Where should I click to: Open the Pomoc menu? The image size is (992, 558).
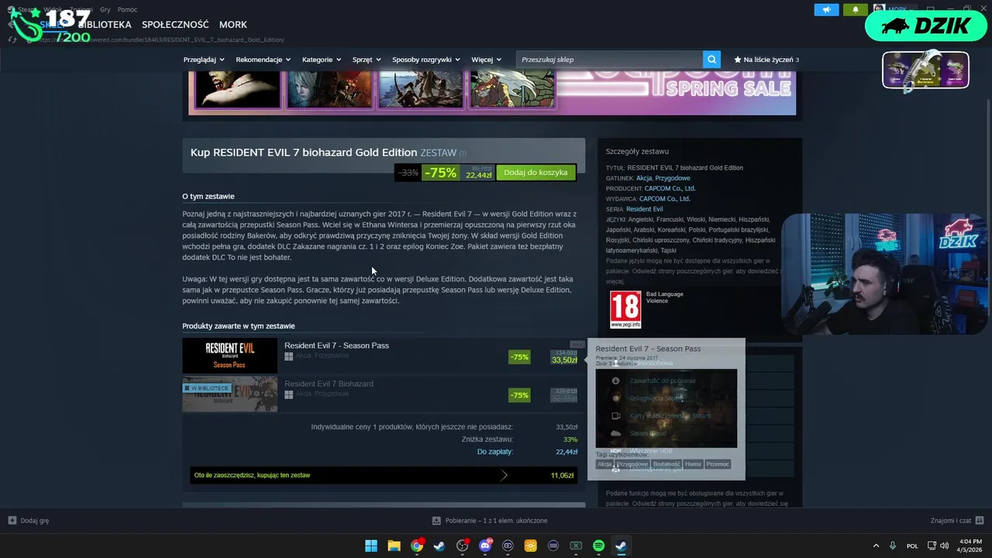[x=127, y=9]
